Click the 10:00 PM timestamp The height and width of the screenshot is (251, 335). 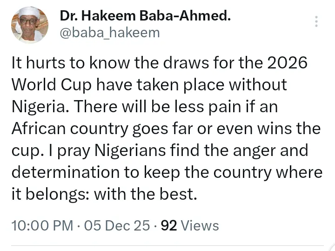[42, 226]
